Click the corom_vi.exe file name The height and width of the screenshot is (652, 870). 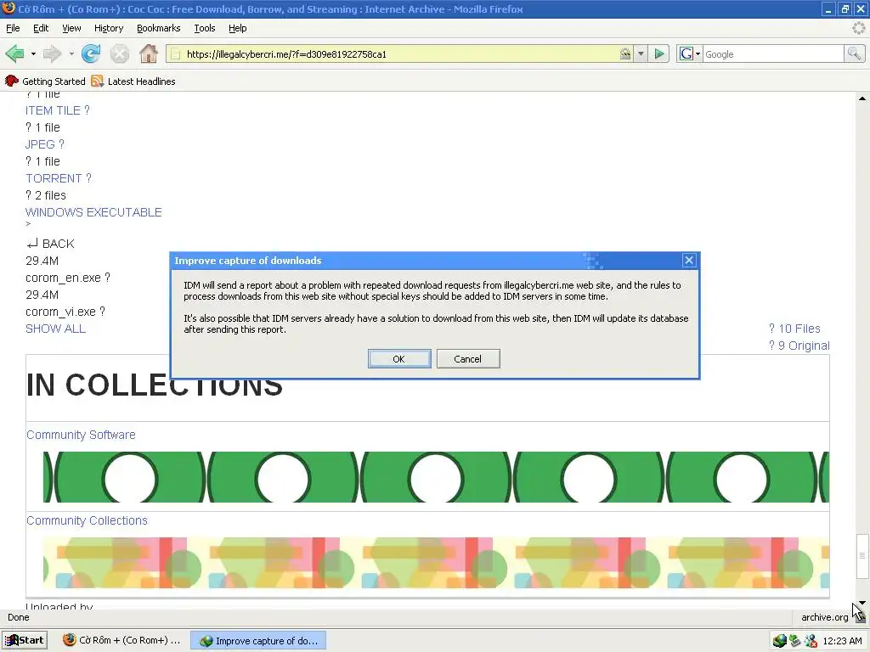(x=65, y=312)
